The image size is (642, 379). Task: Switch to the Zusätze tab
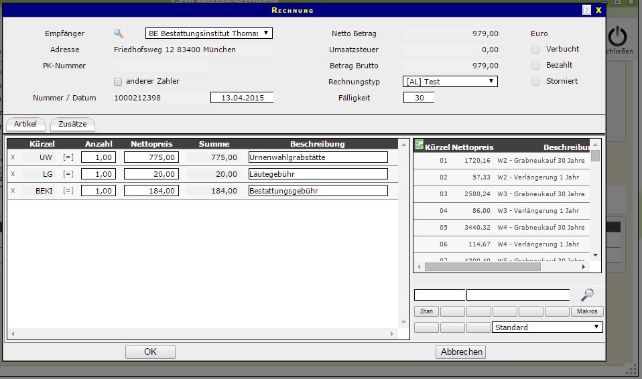(72, 125)
